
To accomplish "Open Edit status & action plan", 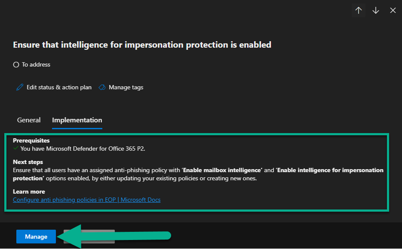I will point(59,87).
